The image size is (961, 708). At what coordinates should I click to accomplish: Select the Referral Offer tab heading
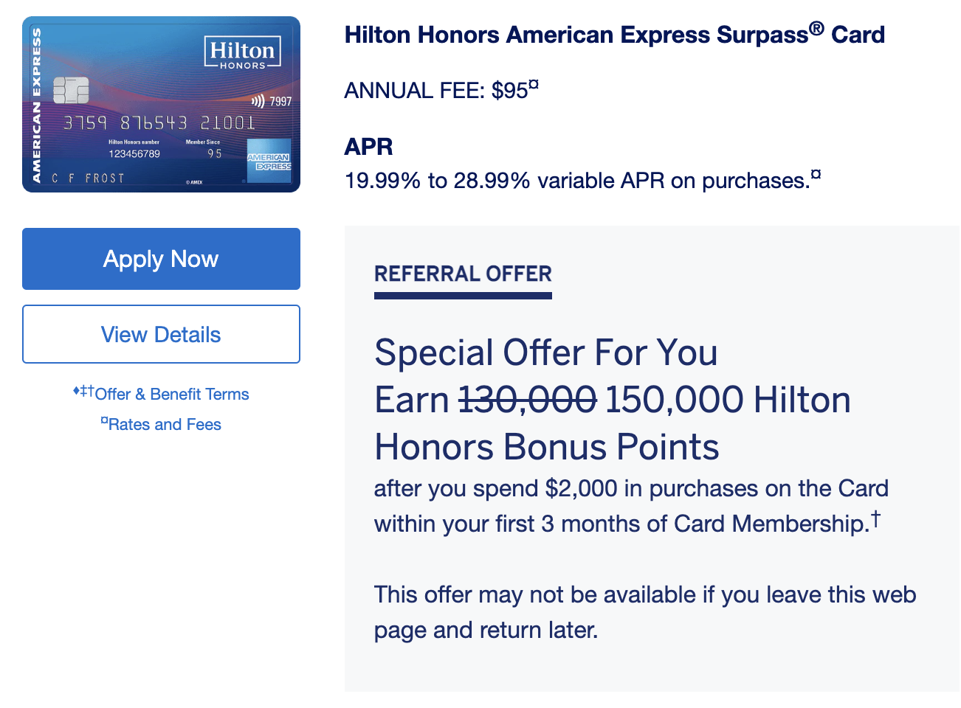pyautogui.click(x=463, y=274)
